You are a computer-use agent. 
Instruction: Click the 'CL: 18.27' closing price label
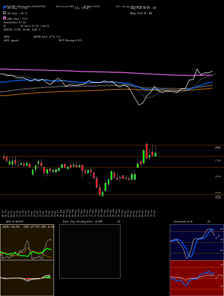click(82, 8)
